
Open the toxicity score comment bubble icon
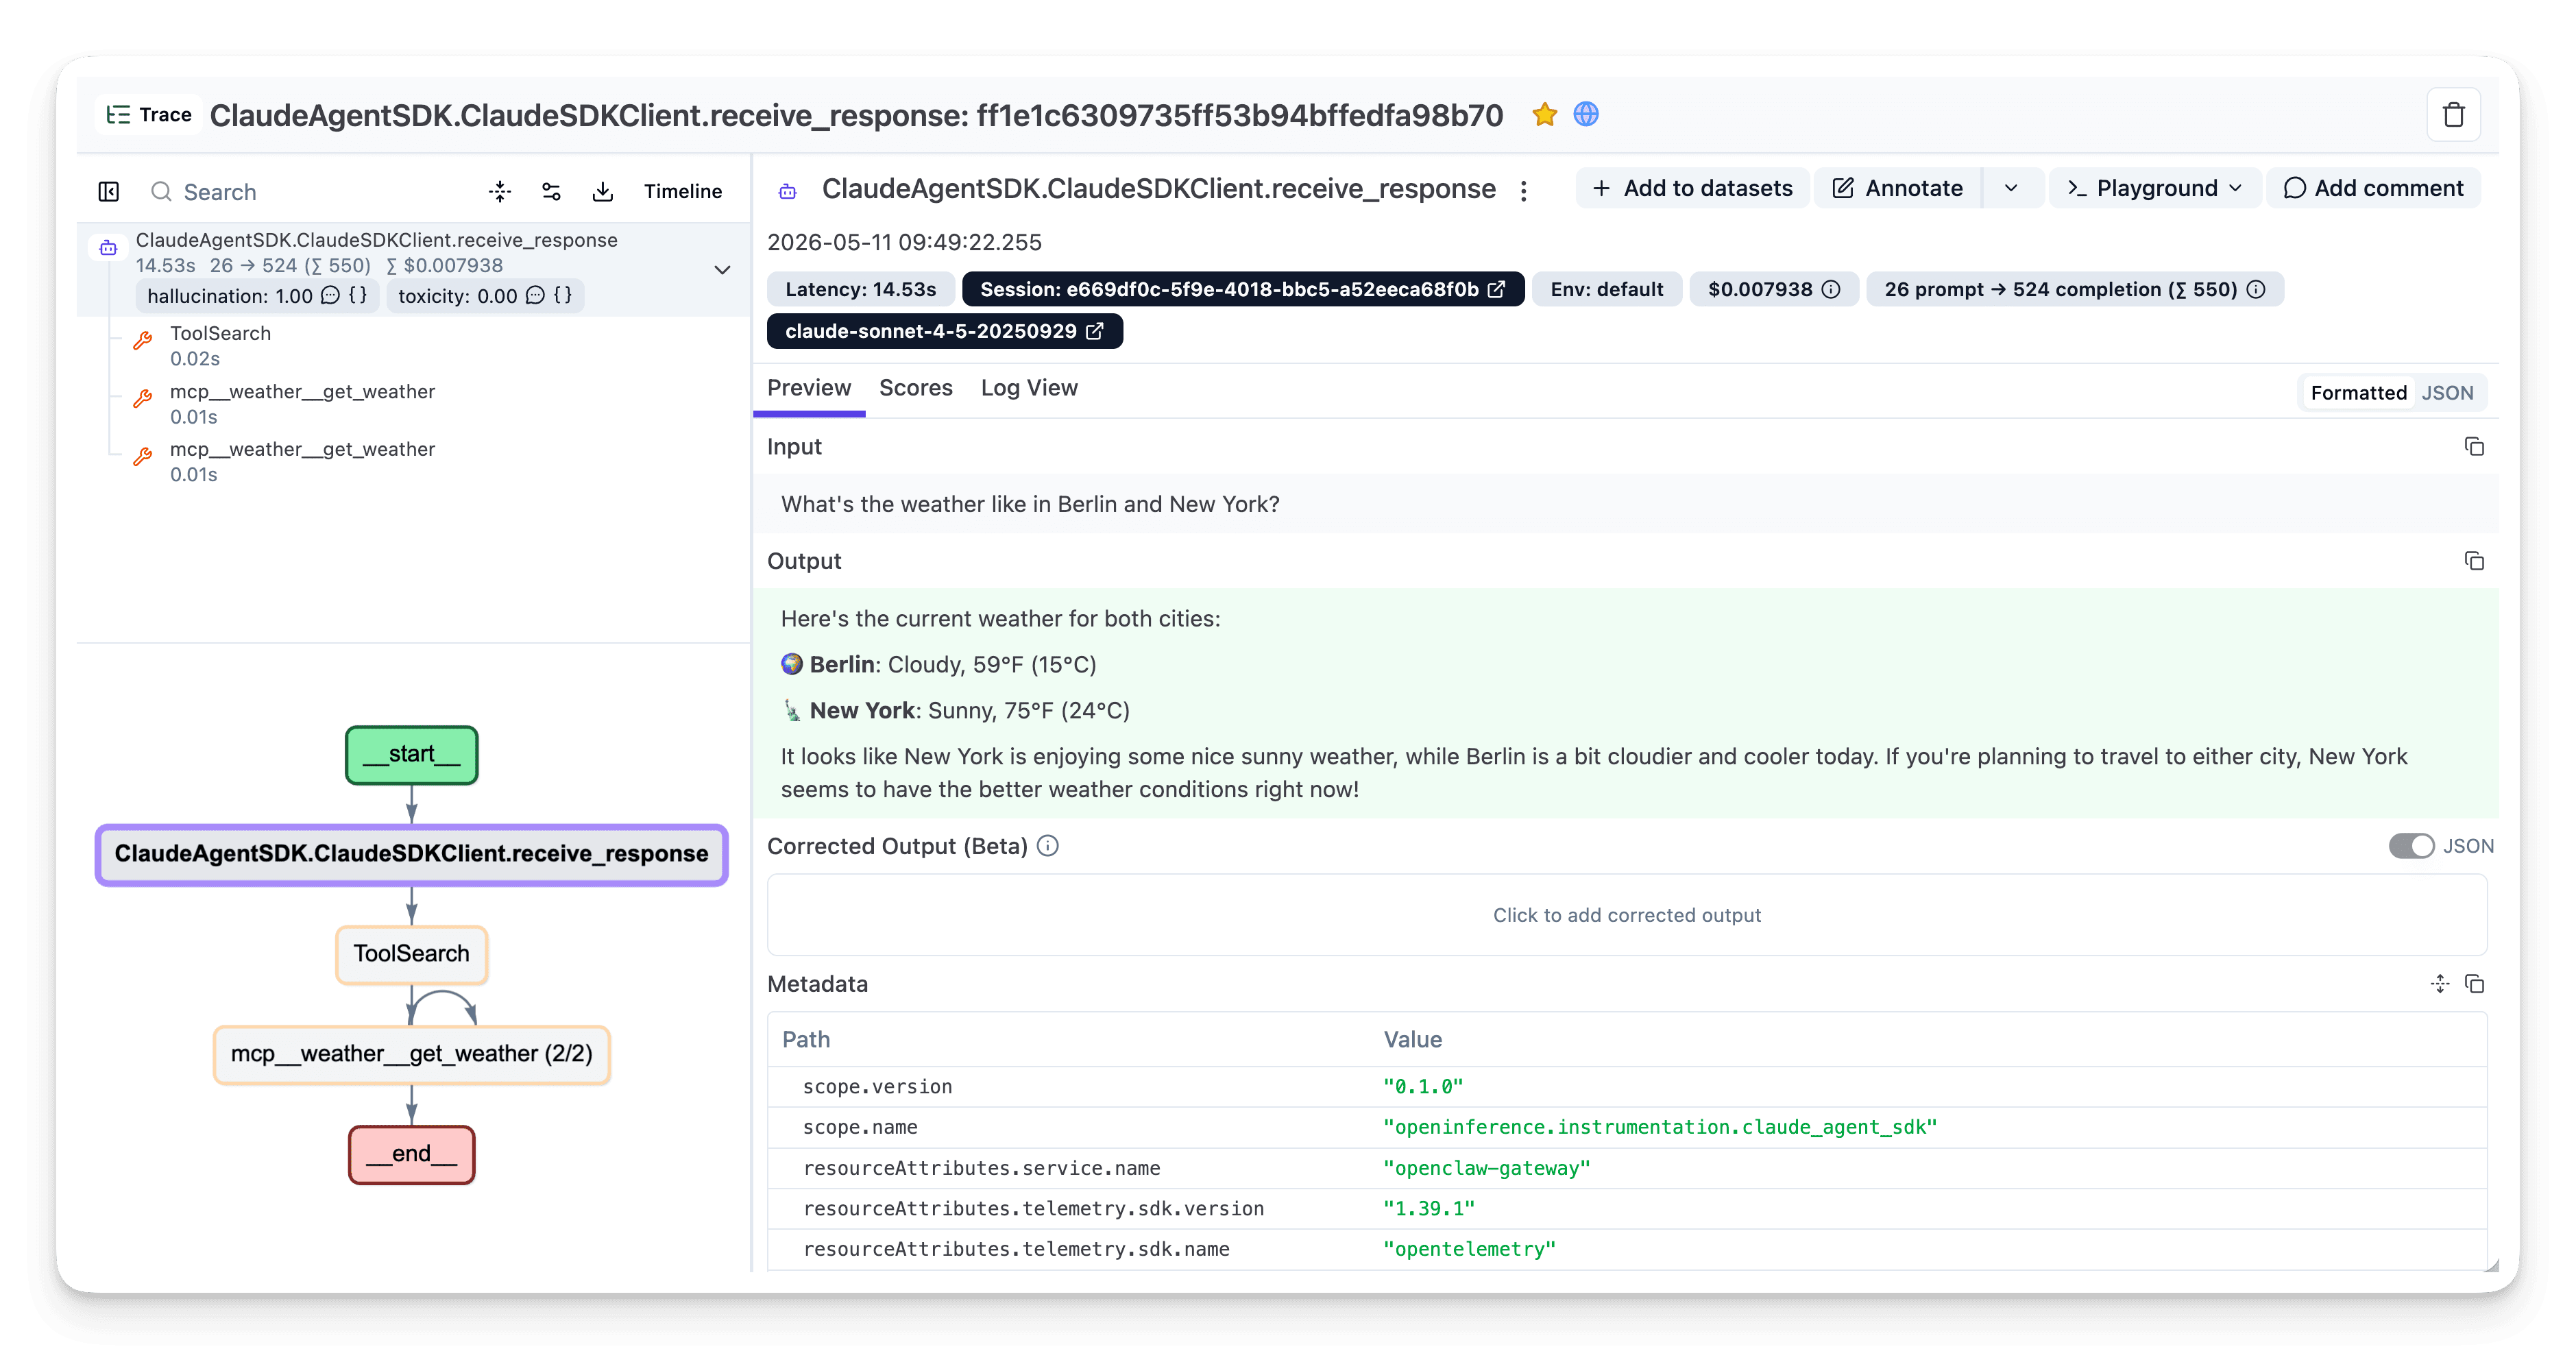pos(535,295)
